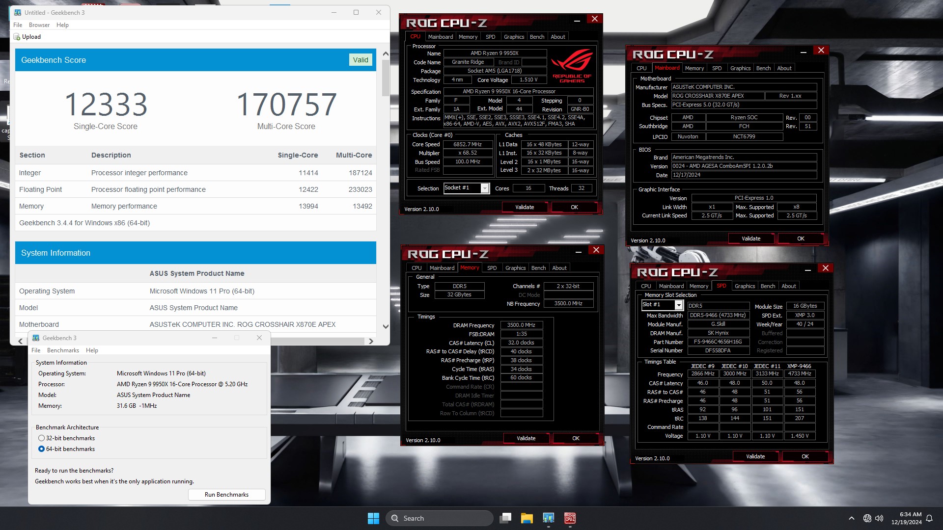This screenshot has height=530, width=943.
Task: Click Validate in the CPU tab window
Action: pyautogui.click(x=525, y=207)
